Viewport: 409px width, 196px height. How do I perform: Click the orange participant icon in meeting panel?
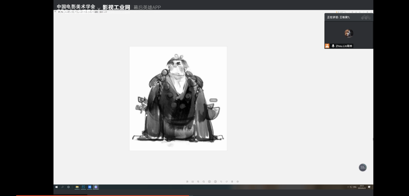coord(327,46)
